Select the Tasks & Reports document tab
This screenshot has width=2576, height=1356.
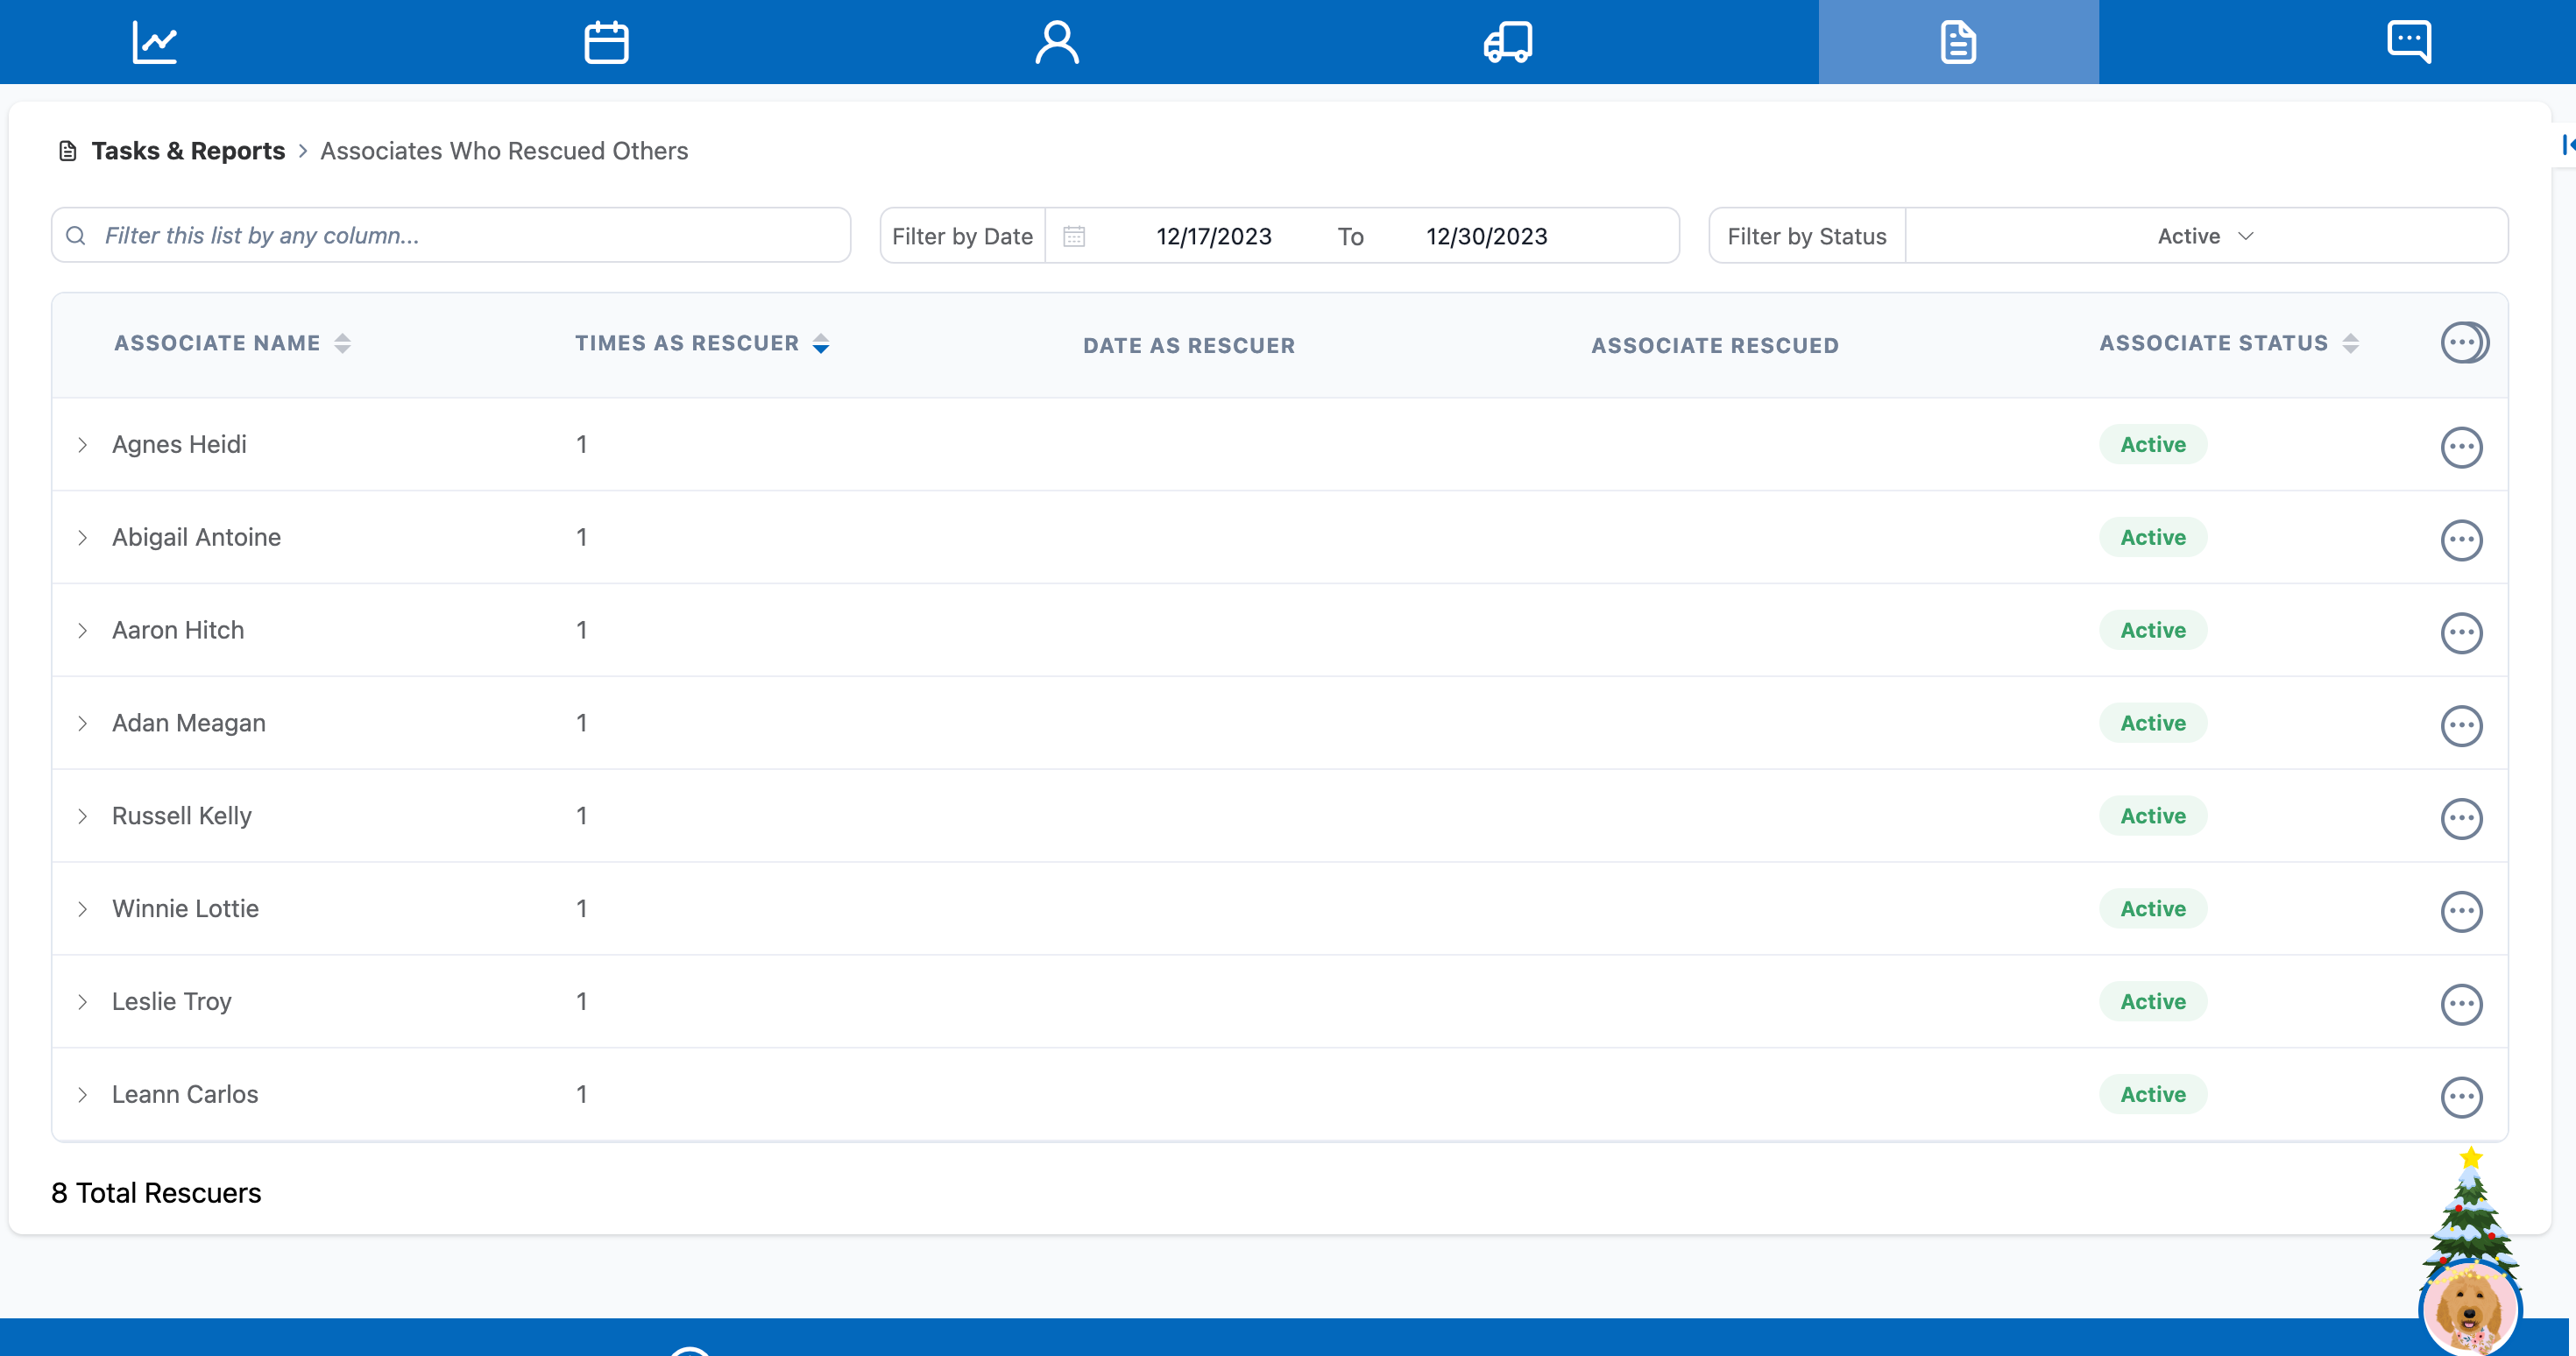pos(1957,42)
